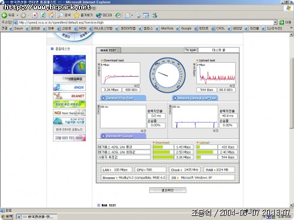Image resolution: width=294 pixels, height=220 pixels.
Task: Click the RAM 1024 MB info field
Action: (x=219, y=170)
